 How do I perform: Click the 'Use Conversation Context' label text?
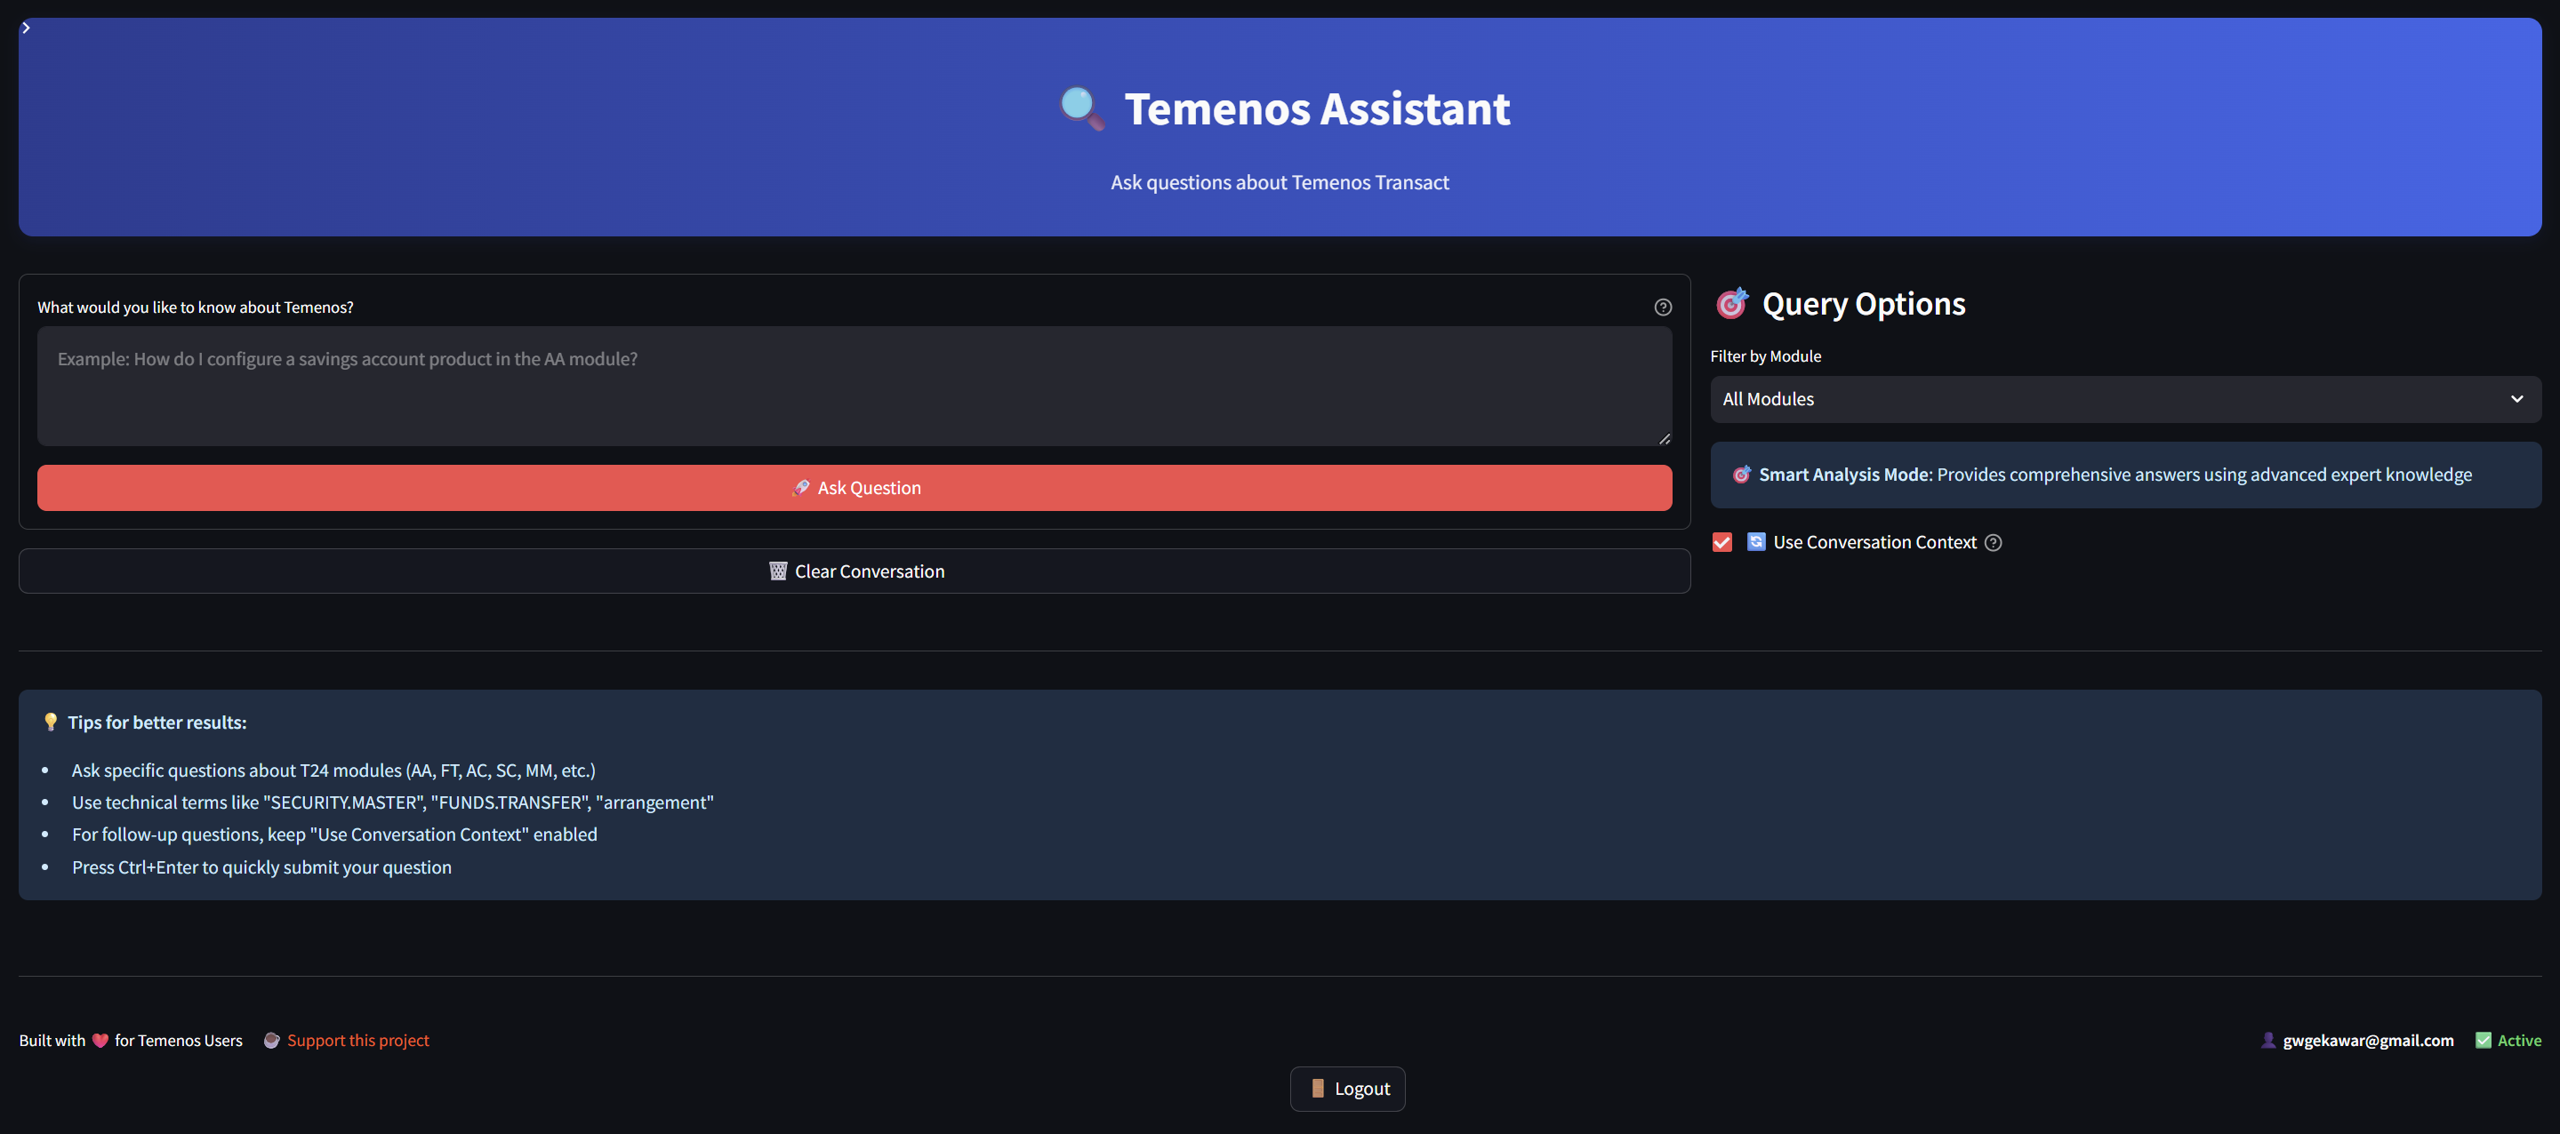(1874, 542)
